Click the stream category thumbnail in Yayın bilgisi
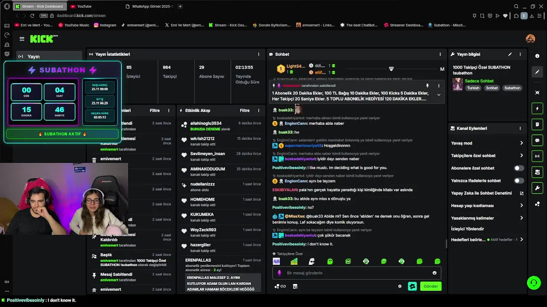Image resolution: width=547 pixels, height=307 pixels. pos(458,84)
